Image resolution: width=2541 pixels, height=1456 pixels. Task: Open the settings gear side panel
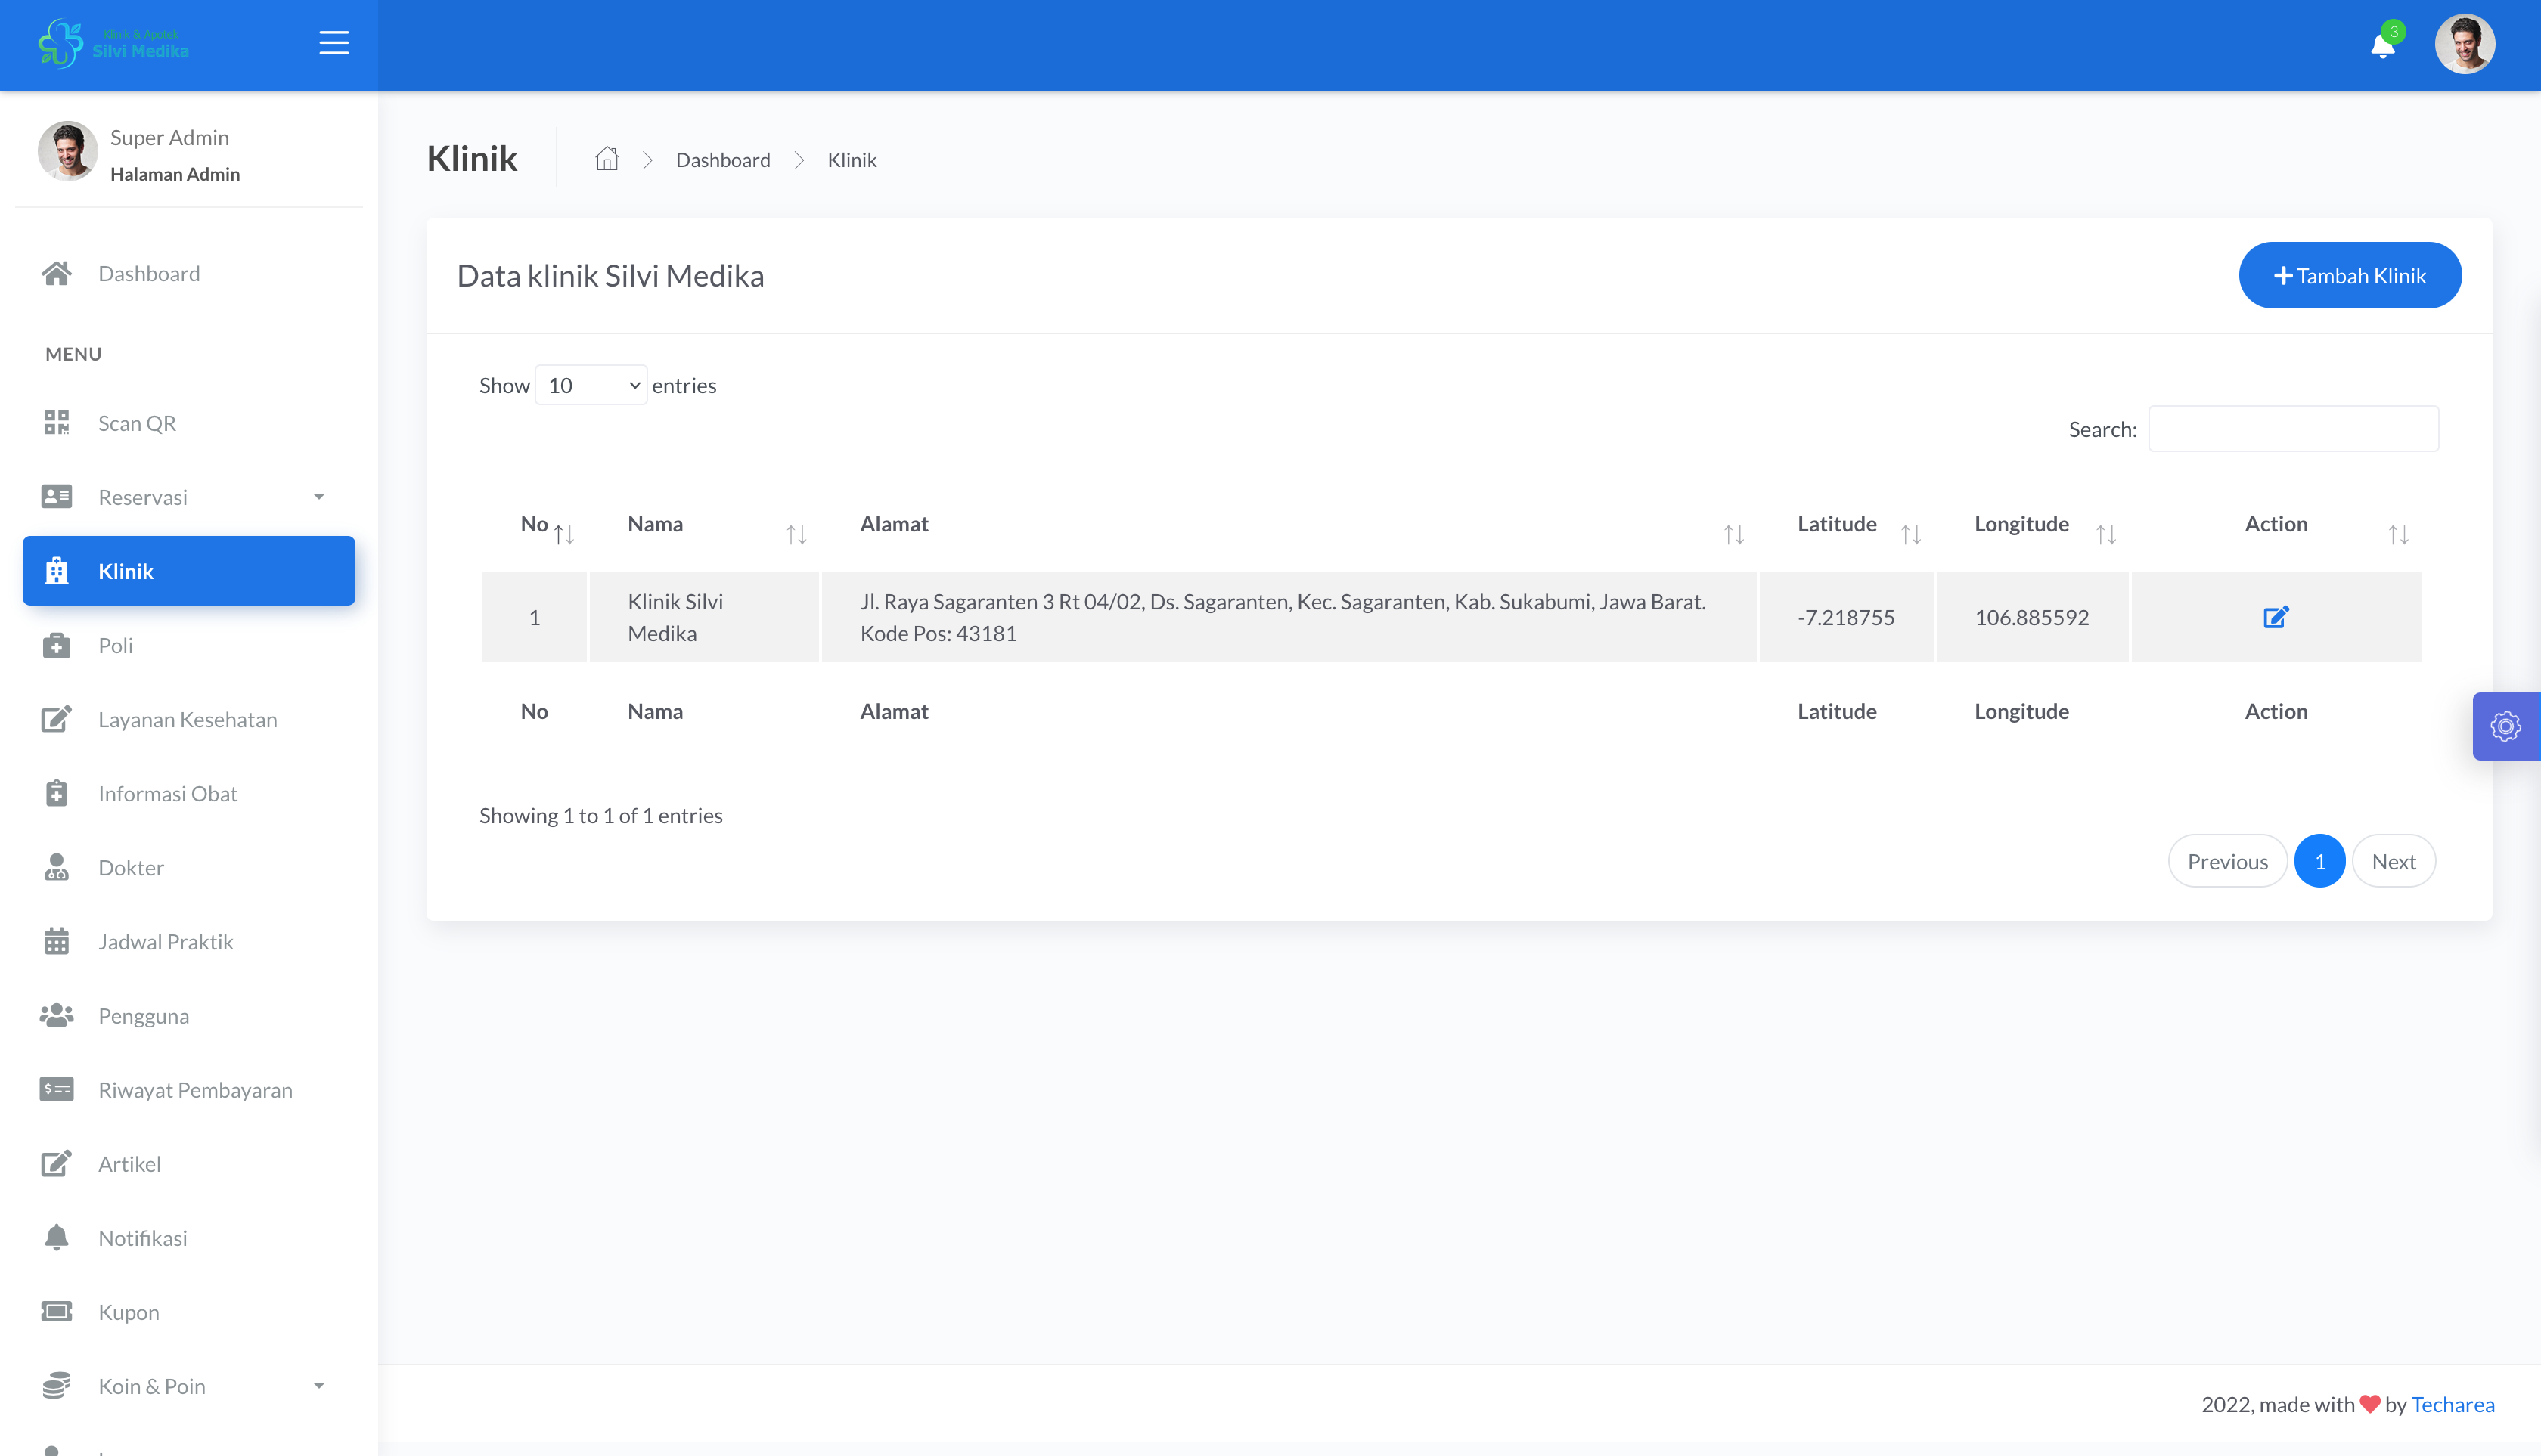(2505, 726)
